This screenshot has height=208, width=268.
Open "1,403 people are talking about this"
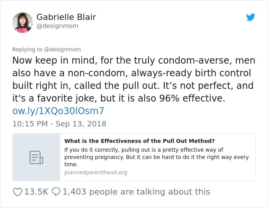pyautogui.click(x=136, y=192)
